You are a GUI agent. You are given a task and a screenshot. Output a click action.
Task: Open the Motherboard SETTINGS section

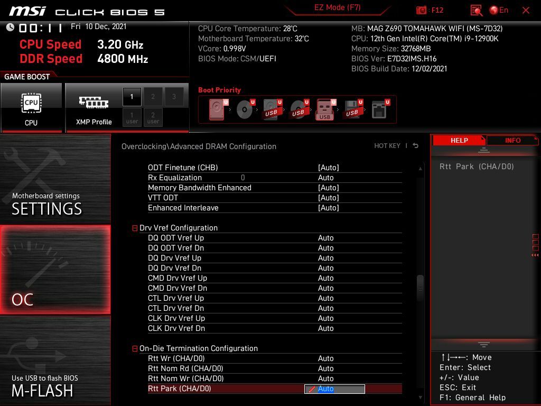click(55, 179)
